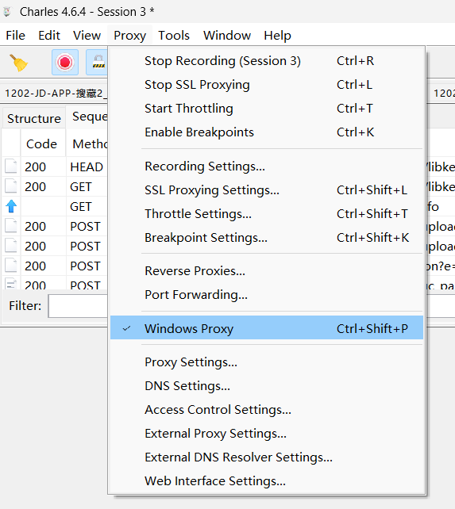Toggle the Windows Proxy menu item
455x509 pixels.
coord(267,328)
